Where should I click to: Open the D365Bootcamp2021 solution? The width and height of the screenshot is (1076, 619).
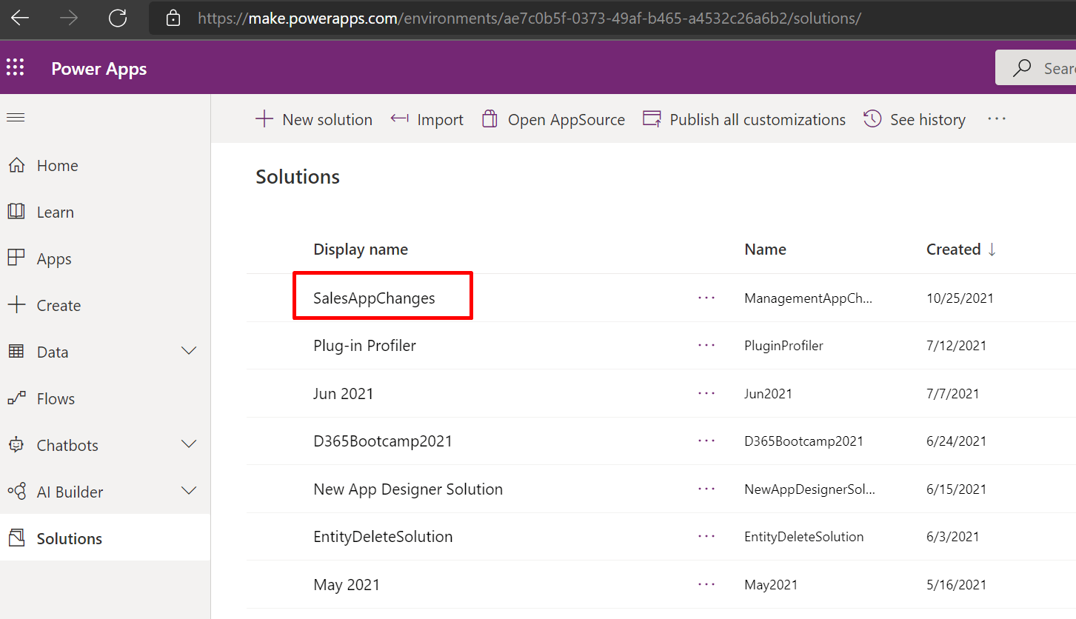pyautogui.click(x=383, y=441)
